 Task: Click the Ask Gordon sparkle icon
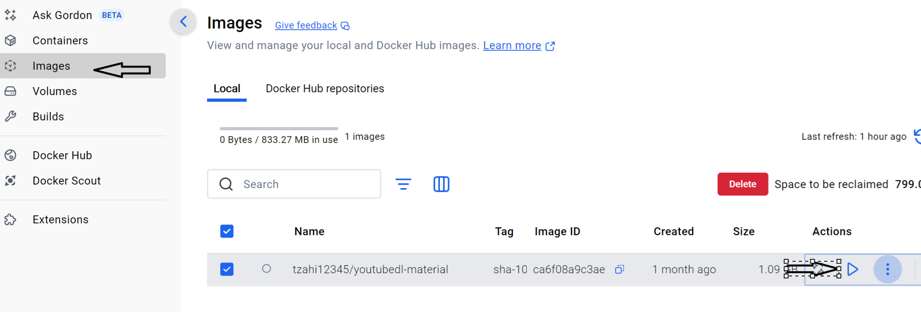point(11,15)
